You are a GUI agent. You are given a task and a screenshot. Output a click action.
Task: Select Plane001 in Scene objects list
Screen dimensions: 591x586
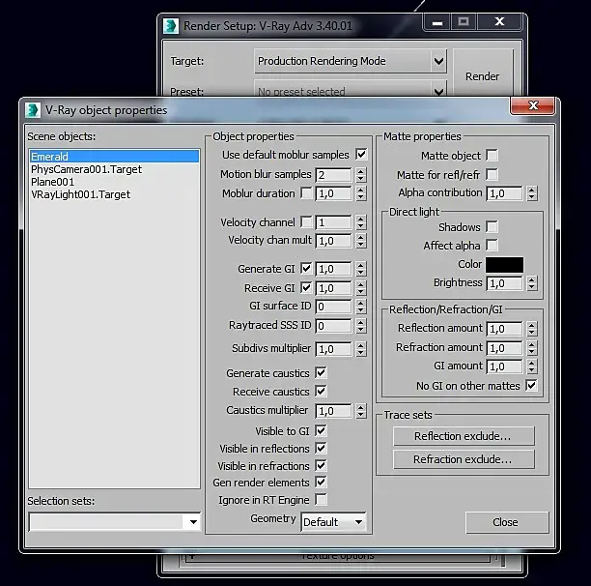(x=53, y=182)
